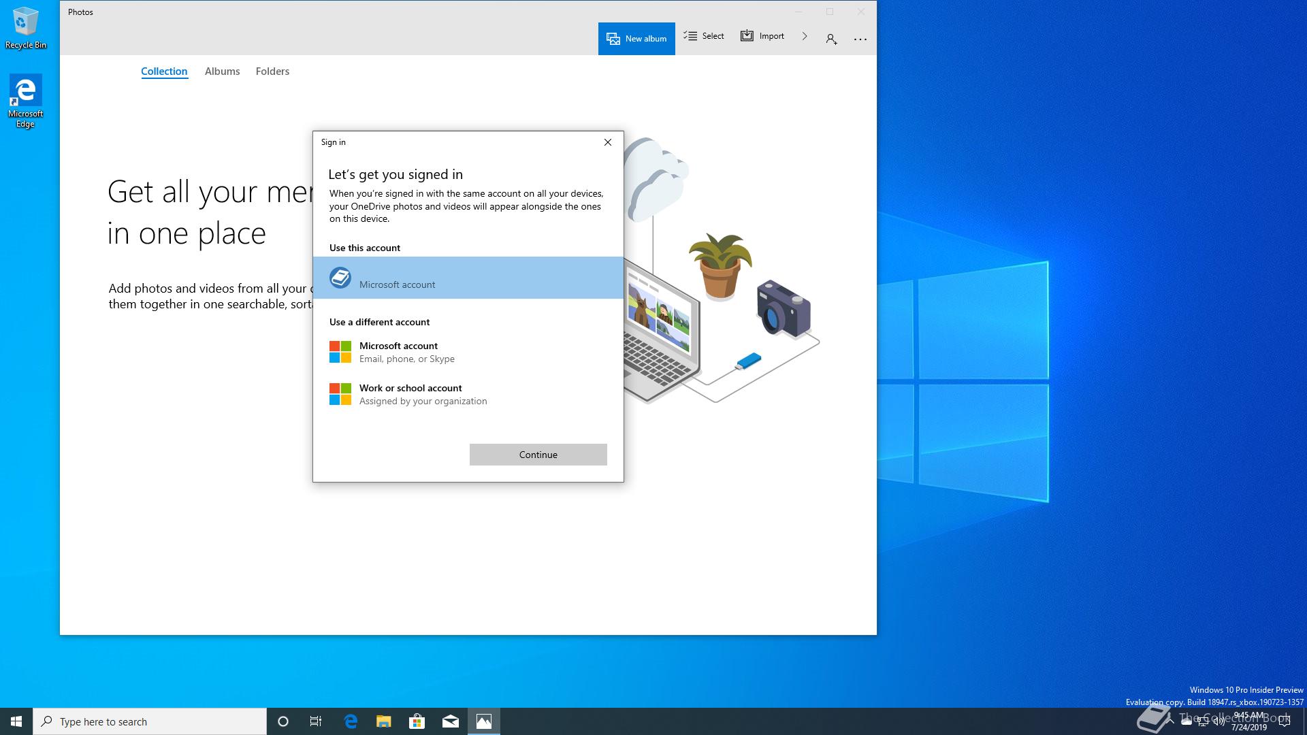Click the 'Let's get you signed in' heading

[396, 174]
